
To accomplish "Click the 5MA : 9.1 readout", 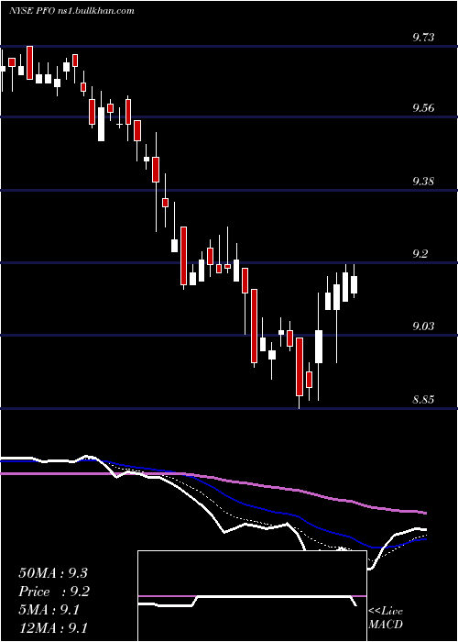I will pos(49,610).
